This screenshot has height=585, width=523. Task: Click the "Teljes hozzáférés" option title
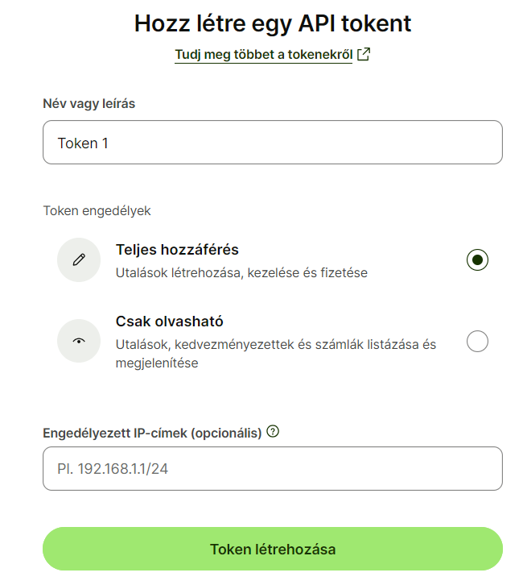177,250
